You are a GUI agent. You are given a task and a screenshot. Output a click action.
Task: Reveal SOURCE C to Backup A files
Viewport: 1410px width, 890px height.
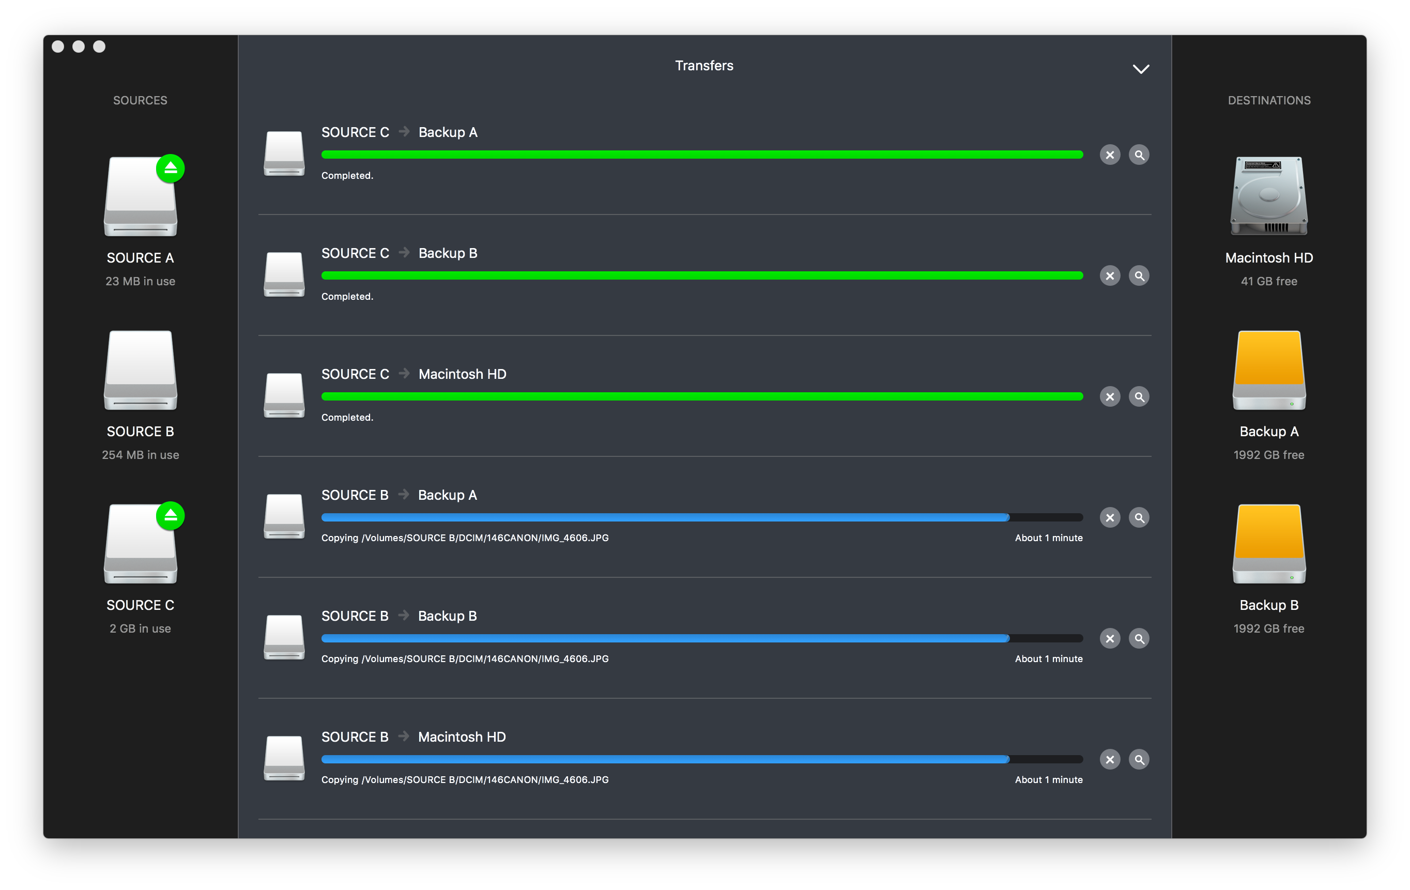1139,155
